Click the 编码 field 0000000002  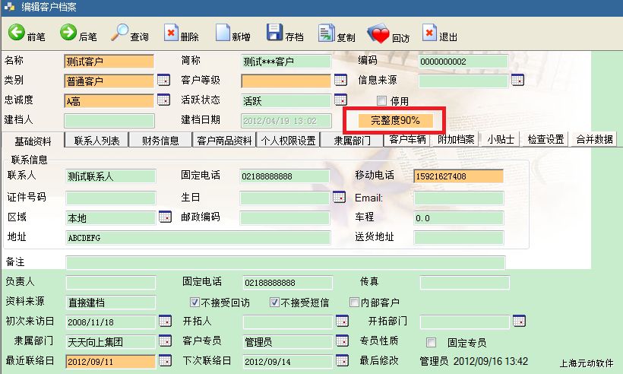click(463, 62)
